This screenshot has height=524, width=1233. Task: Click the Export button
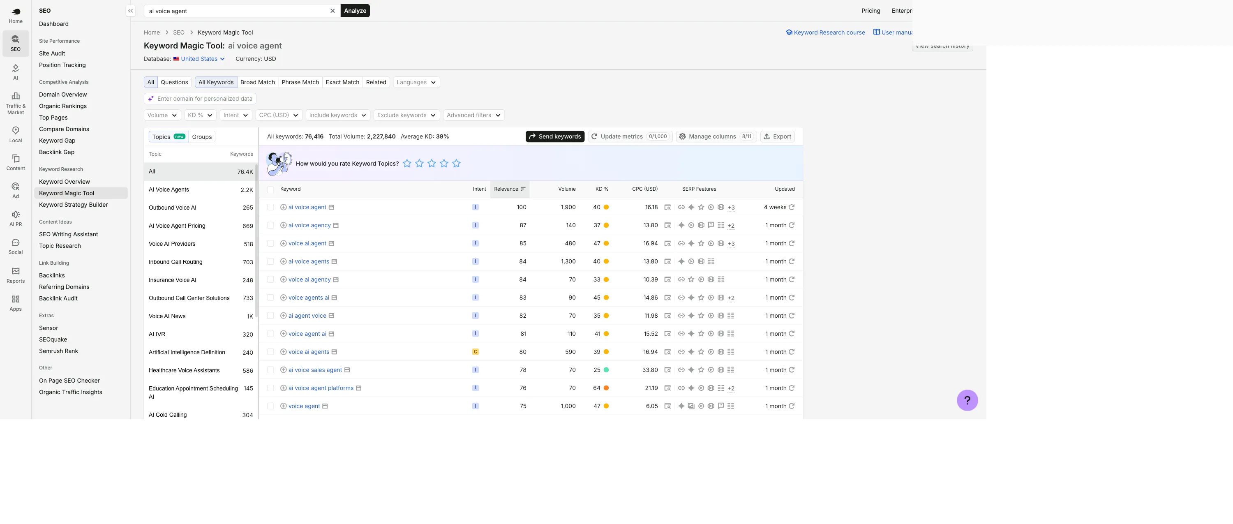777,136
